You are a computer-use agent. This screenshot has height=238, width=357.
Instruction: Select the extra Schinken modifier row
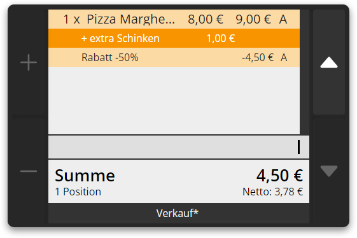point(174,38)
